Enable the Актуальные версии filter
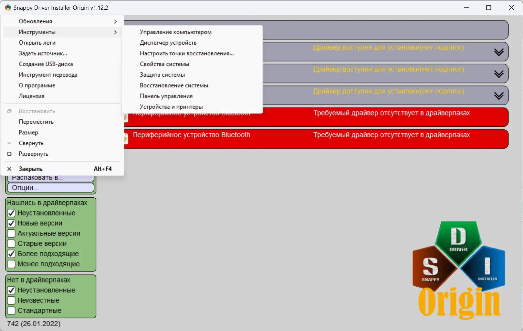523x331 pixels. pos(11,233)
